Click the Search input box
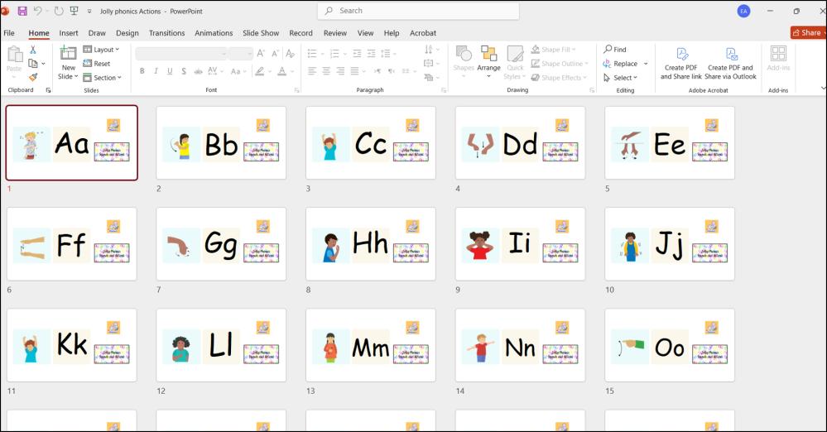 click(x=418, y=11)
